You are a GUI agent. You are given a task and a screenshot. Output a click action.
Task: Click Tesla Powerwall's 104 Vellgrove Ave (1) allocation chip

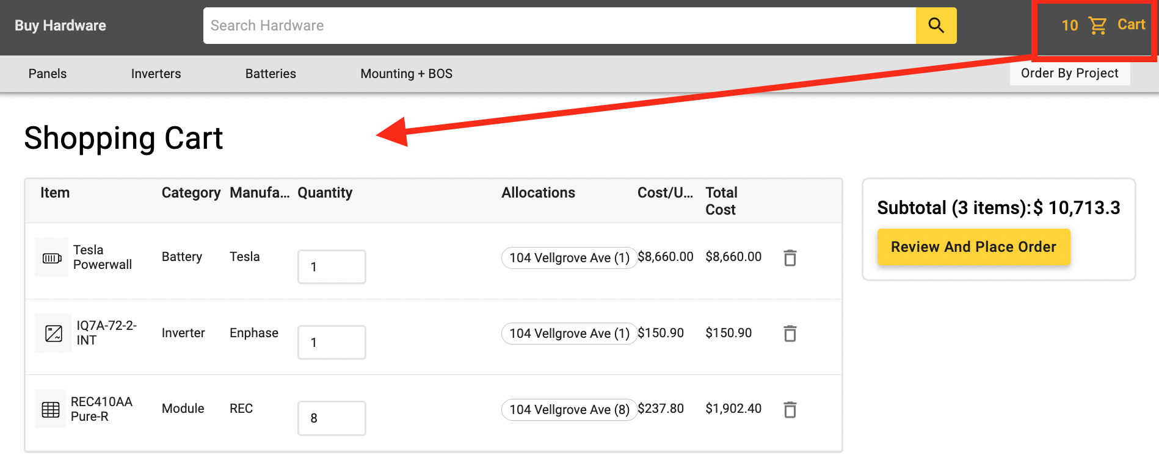tap(569, 258)
